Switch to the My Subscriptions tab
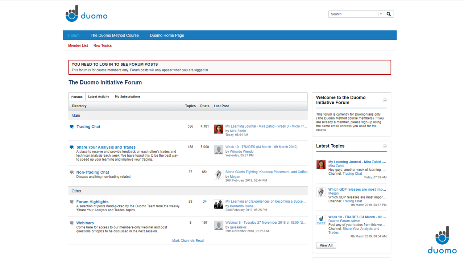The height and width of the screenshot is (261, 464). pyautogui.click(x=128, y=97)
